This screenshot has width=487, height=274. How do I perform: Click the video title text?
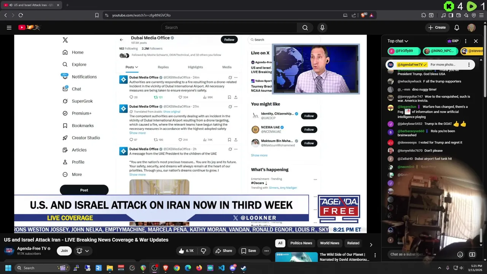point(86,240)
